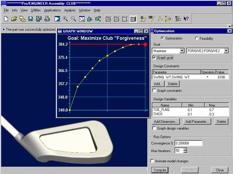Enable the Graph constraints checkbox
Screen dimensions: 233x174
pos(154,90)
